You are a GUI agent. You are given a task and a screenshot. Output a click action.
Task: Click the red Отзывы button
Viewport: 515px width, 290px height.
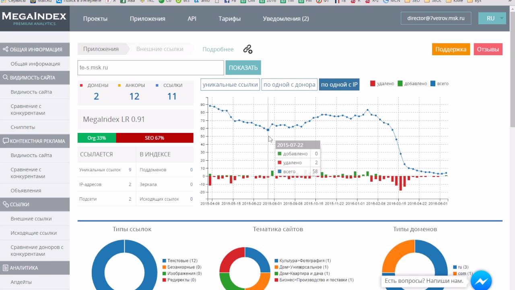(x=488, y=49)
